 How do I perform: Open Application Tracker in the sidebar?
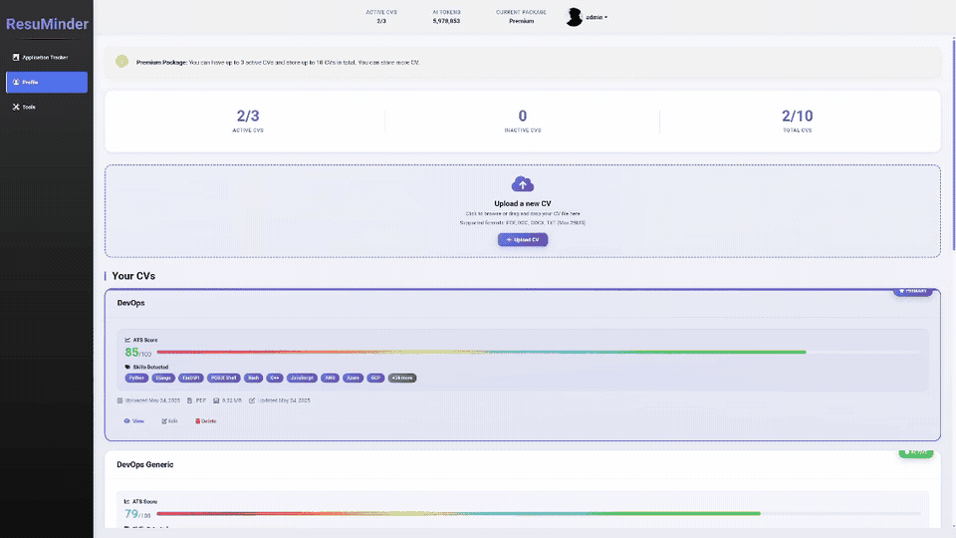coord(47,58)
